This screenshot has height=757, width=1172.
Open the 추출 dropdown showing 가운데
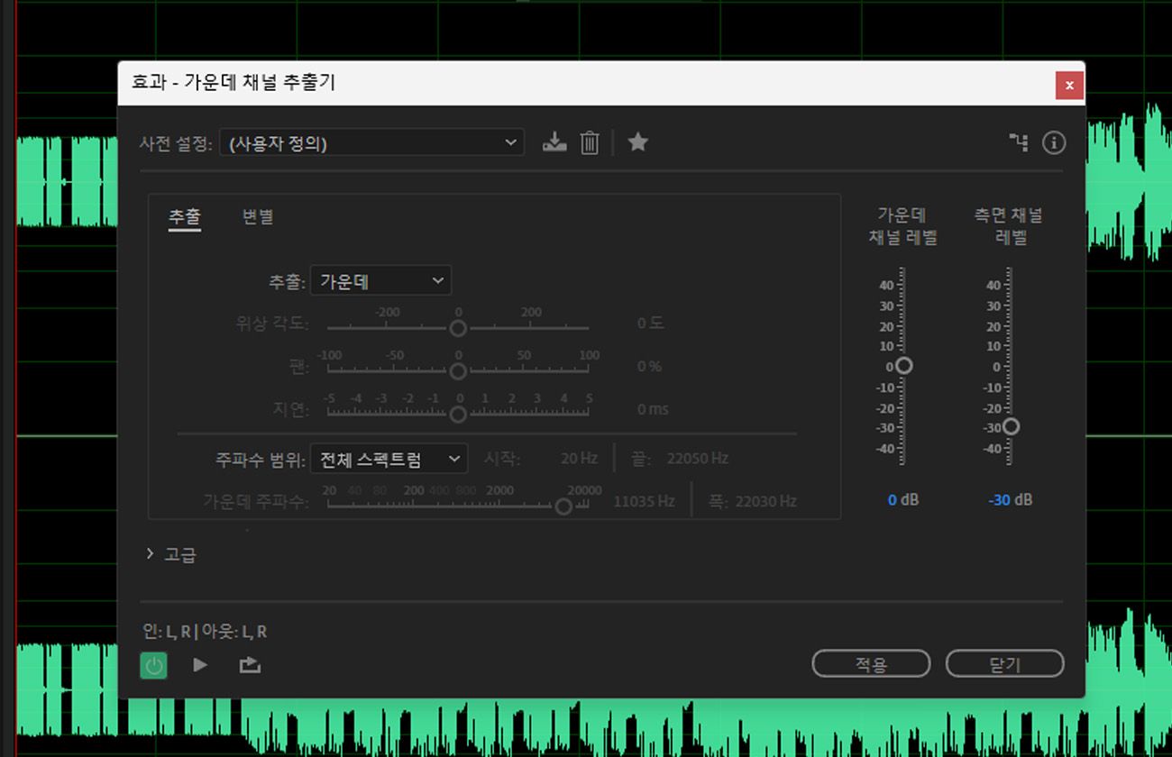380,280
